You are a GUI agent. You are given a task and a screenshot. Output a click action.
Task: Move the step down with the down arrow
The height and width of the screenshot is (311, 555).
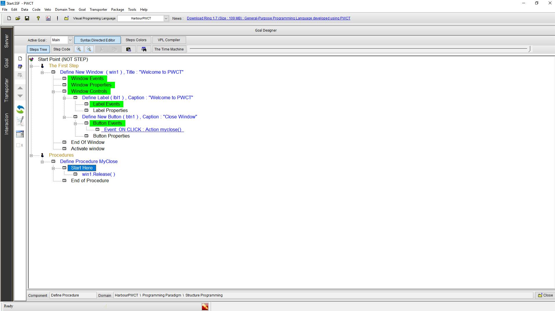(x=20, y=96)
